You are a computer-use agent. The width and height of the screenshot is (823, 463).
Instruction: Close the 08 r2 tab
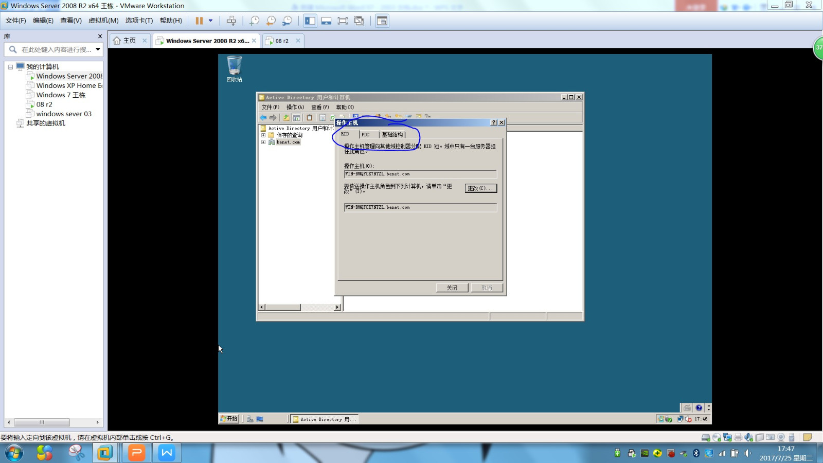point(298,41)
